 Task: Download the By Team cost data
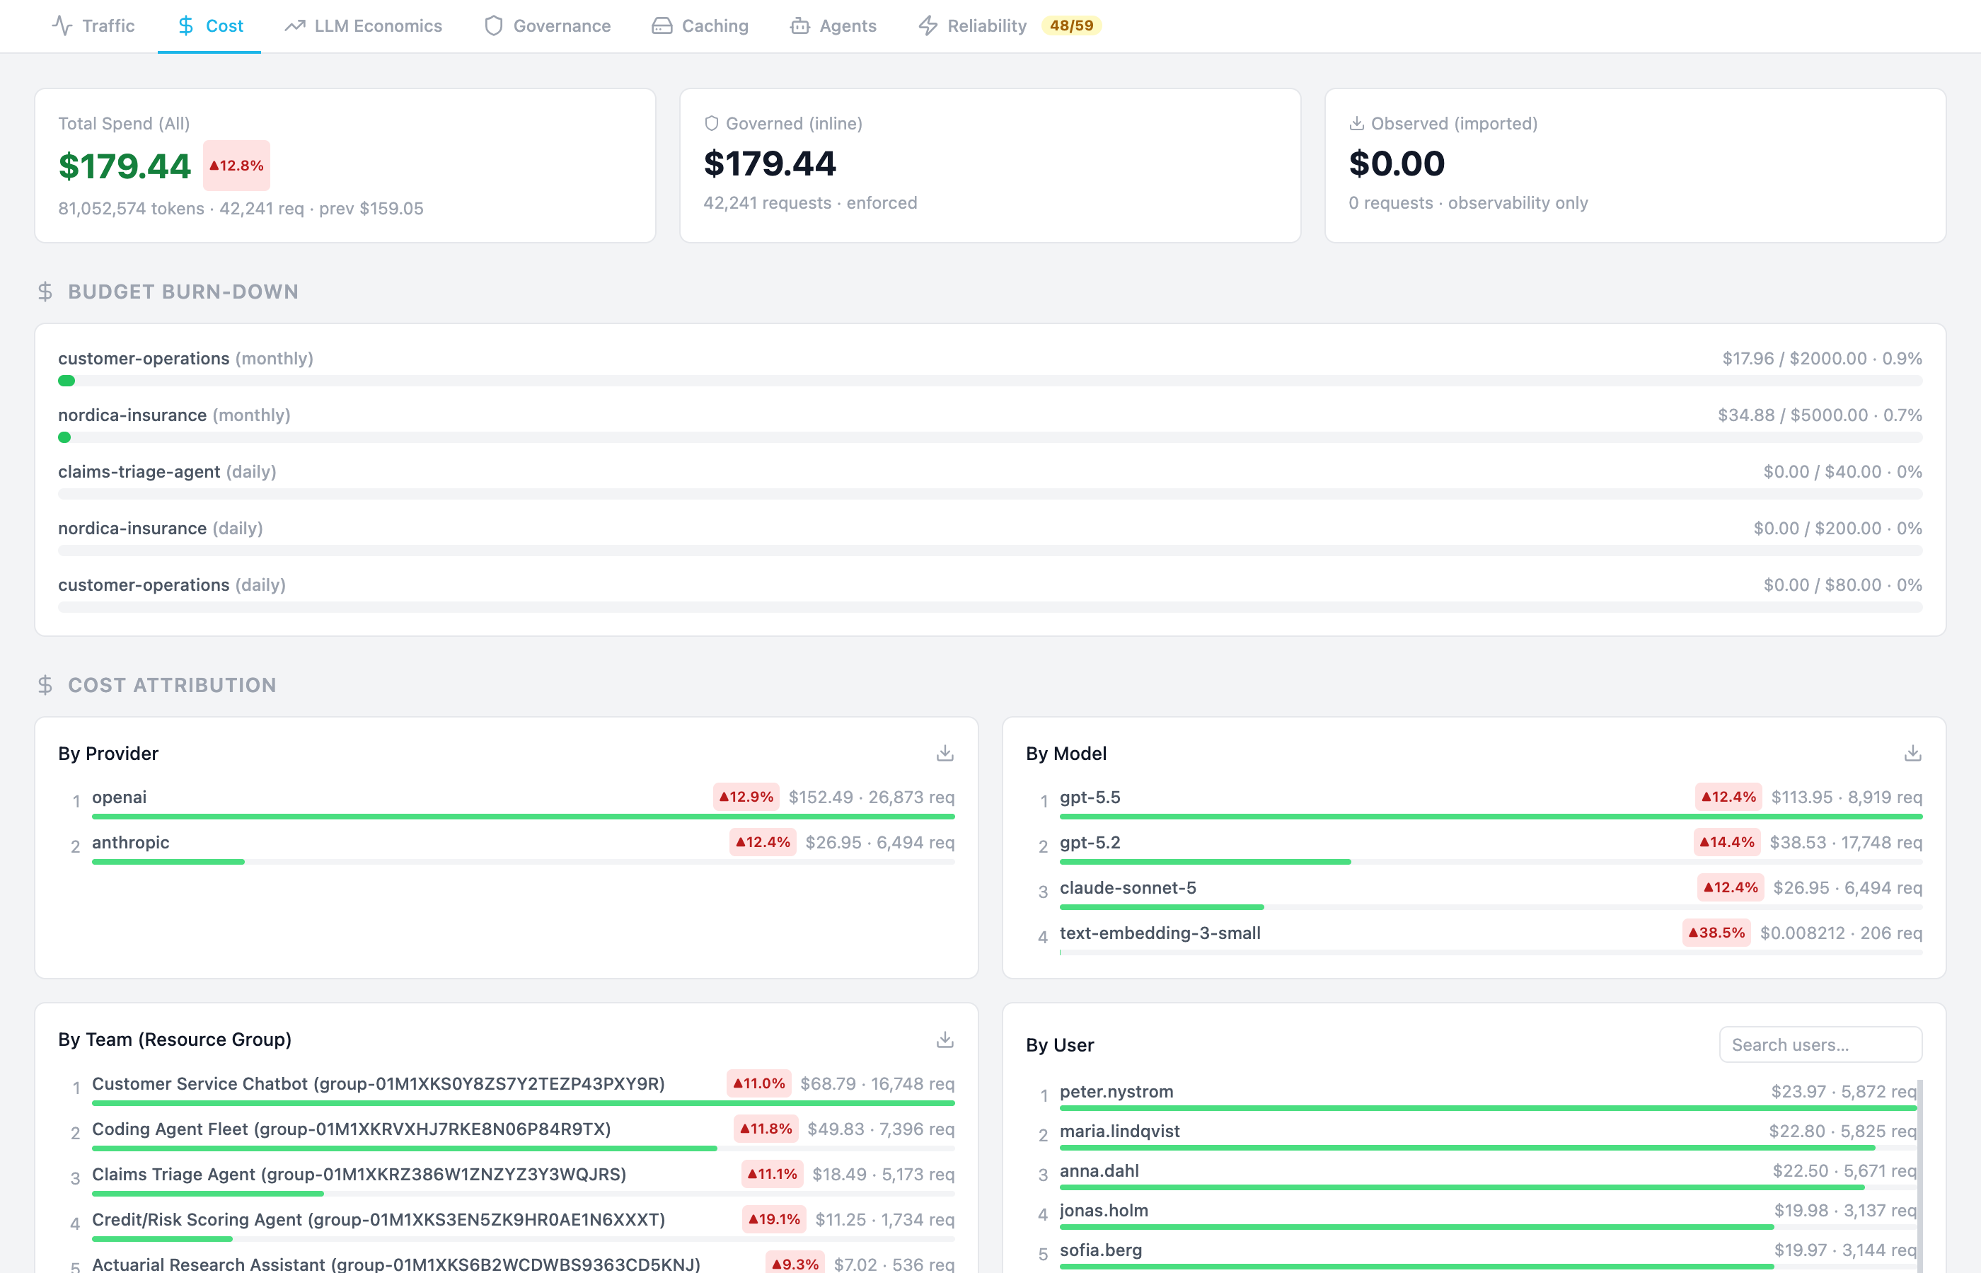[945, 1039]
